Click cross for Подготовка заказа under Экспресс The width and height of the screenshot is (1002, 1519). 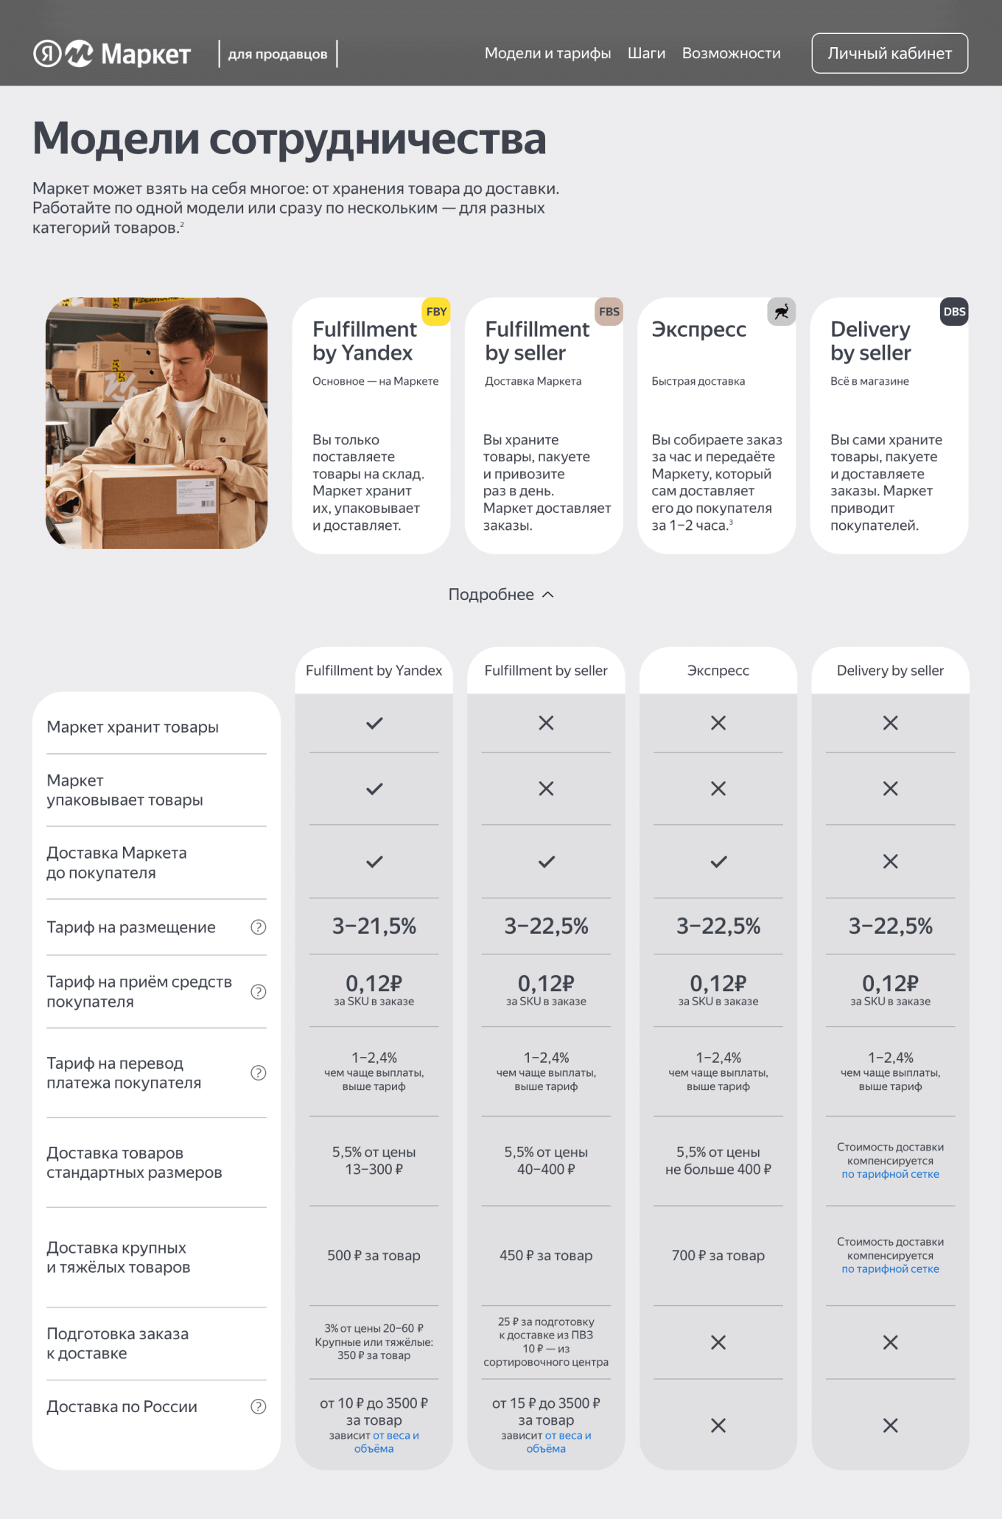coord(718,1343)
